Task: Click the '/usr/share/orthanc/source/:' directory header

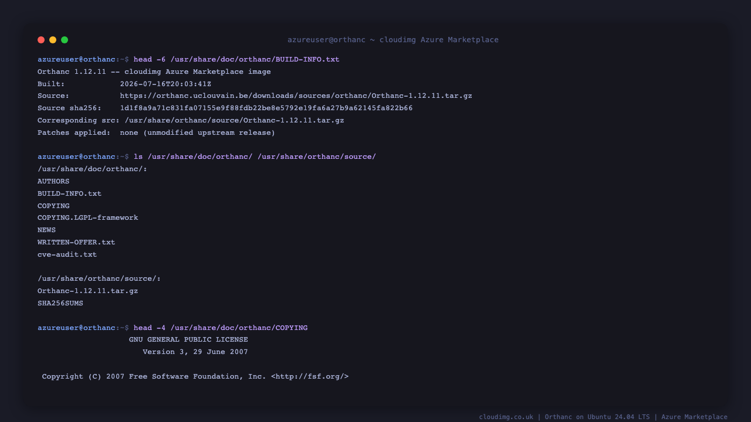Action: click(x=99, y=279)
